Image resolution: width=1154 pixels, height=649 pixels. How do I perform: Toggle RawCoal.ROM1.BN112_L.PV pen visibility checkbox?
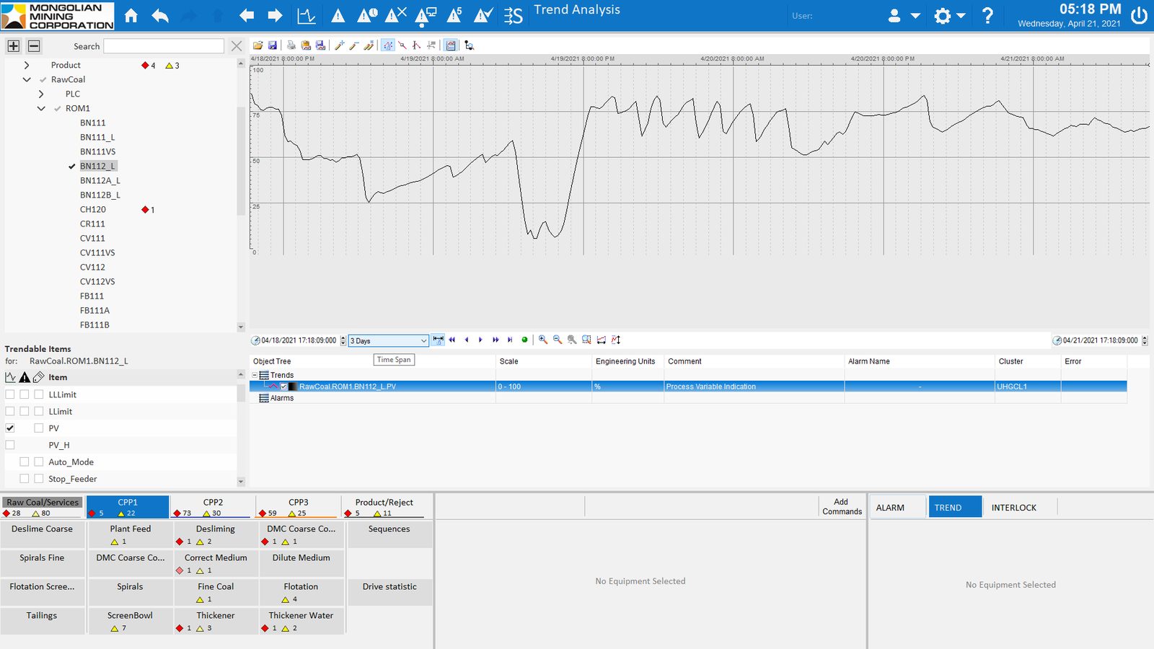[283, 387]
